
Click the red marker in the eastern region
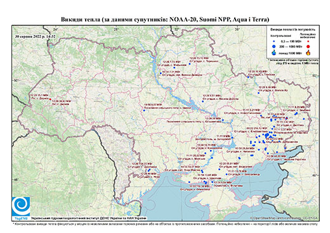(287, 118)
